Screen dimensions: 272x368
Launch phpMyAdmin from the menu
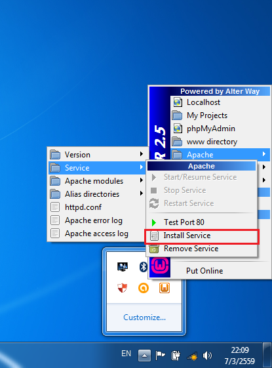tap(220, 129)
